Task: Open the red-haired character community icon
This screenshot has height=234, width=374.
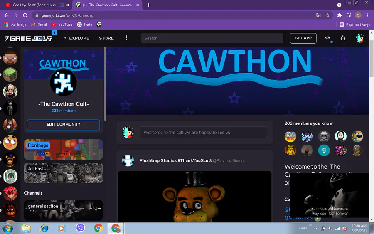Action: click(x=10, y=193)
